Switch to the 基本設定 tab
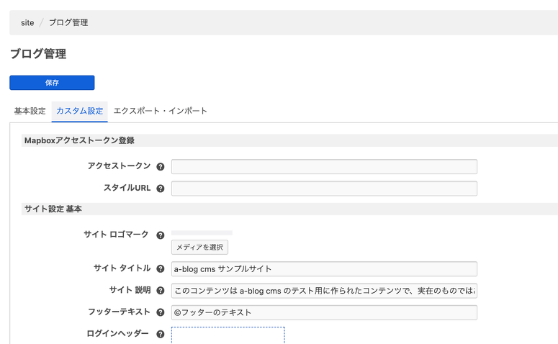This screenshot has height=344, width=558. point(30,112)
